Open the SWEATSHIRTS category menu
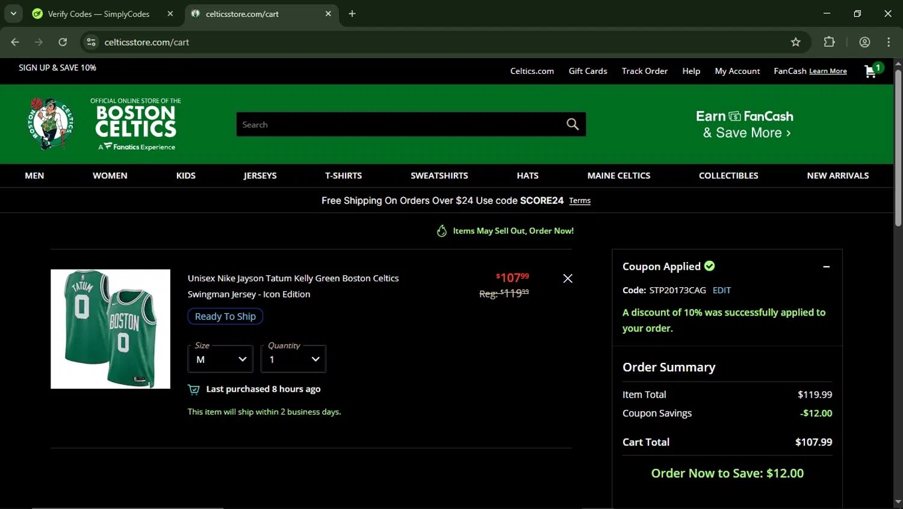This screenshot has width=903, height=509. [439, 175]
